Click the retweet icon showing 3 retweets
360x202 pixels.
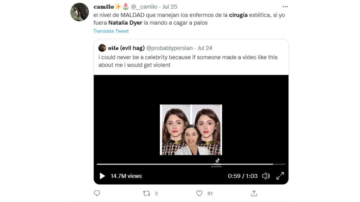pyautogui.click(x=146, y=193)
